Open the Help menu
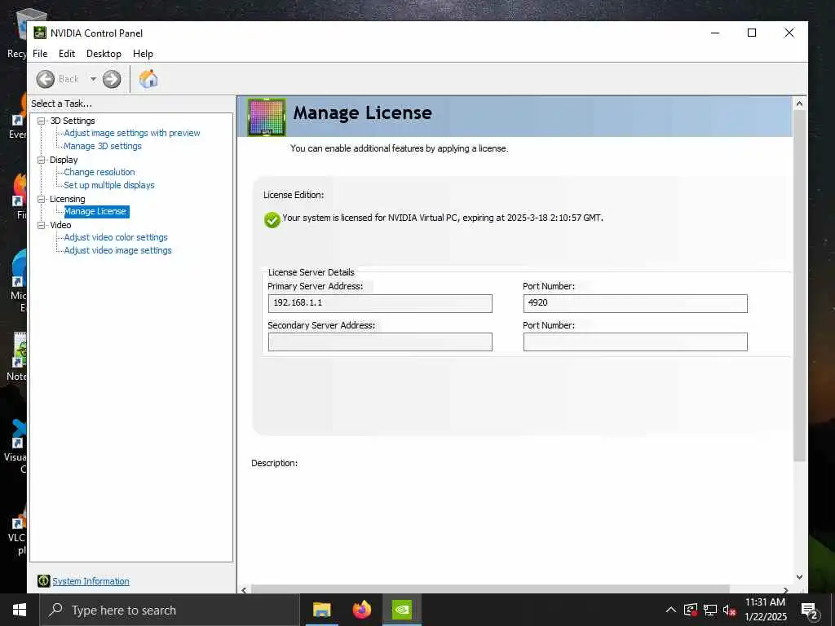The width and height of the screenshot is (835, 626). click(x=143, y=54)
